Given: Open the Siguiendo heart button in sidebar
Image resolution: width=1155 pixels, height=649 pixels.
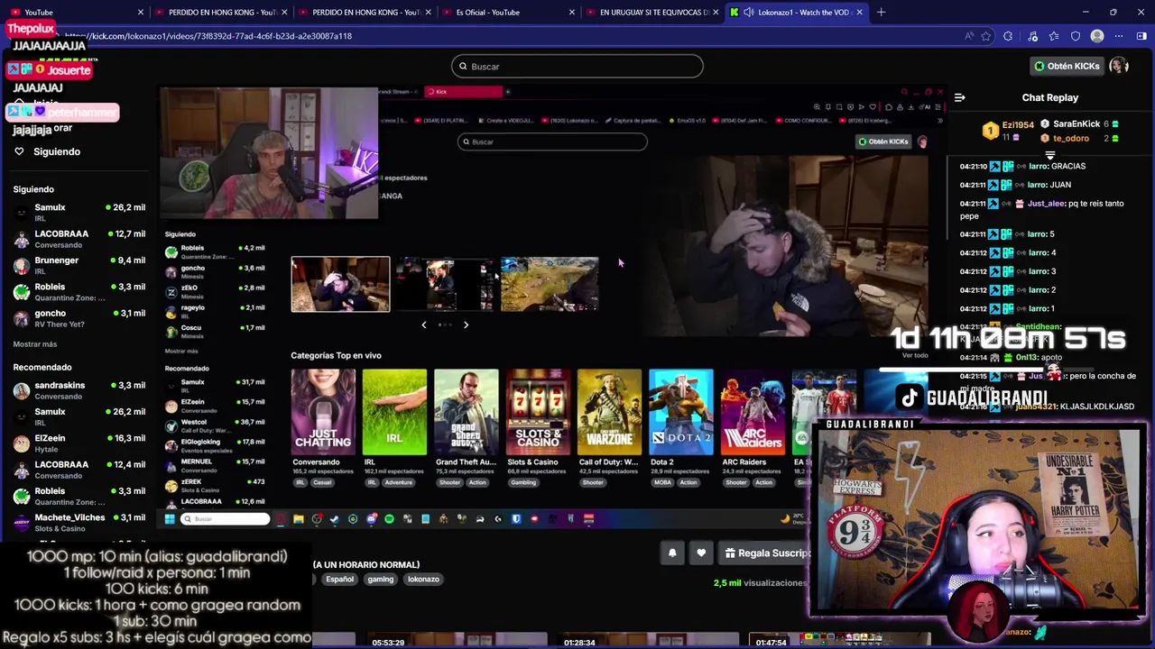Looking at the screenshot, I should pyautogui.click(x=48, y=151).
